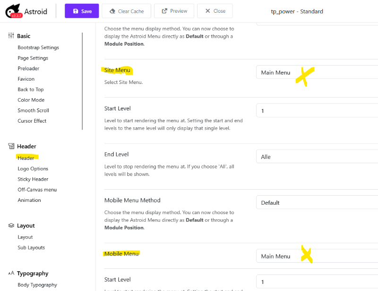378x291 pixels.
Task: Open the Site Menu dropdown
Action: [317, 72]
